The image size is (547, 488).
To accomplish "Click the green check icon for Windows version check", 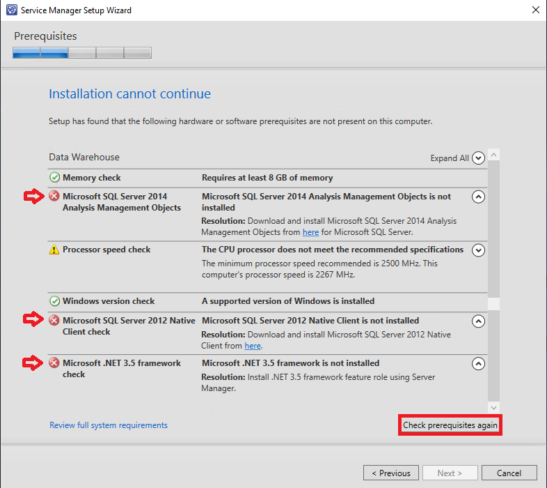I will click(x=54, y=301).
